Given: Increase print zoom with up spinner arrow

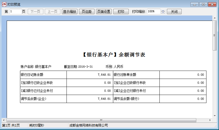Looking at the screenshot, I should point(163,10).
